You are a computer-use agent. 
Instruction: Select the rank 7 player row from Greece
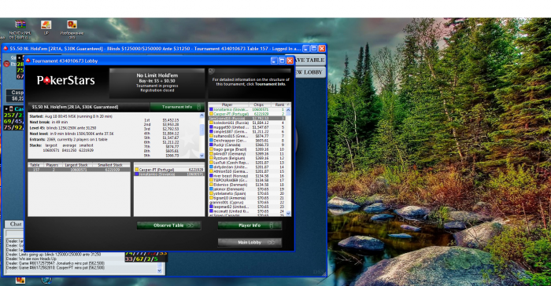pos(246,136)
